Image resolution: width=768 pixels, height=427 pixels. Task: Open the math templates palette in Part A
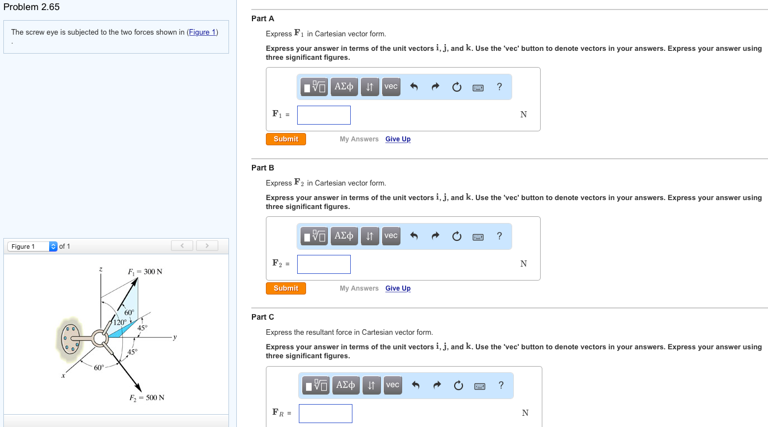(313, 87)
